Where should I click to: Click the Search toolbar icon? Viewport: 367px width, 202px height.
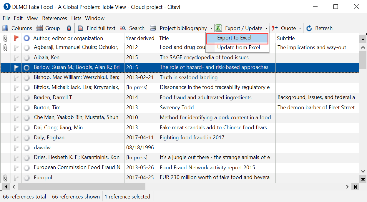point(123,28)
